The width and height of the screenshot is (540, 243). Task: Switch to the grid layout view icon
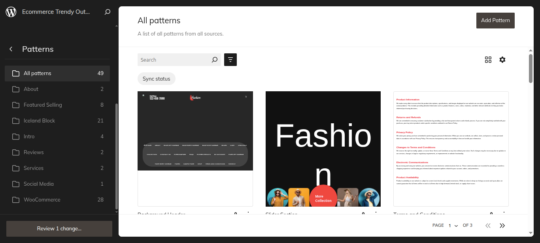pyautogui.click(x=488, y=60)
